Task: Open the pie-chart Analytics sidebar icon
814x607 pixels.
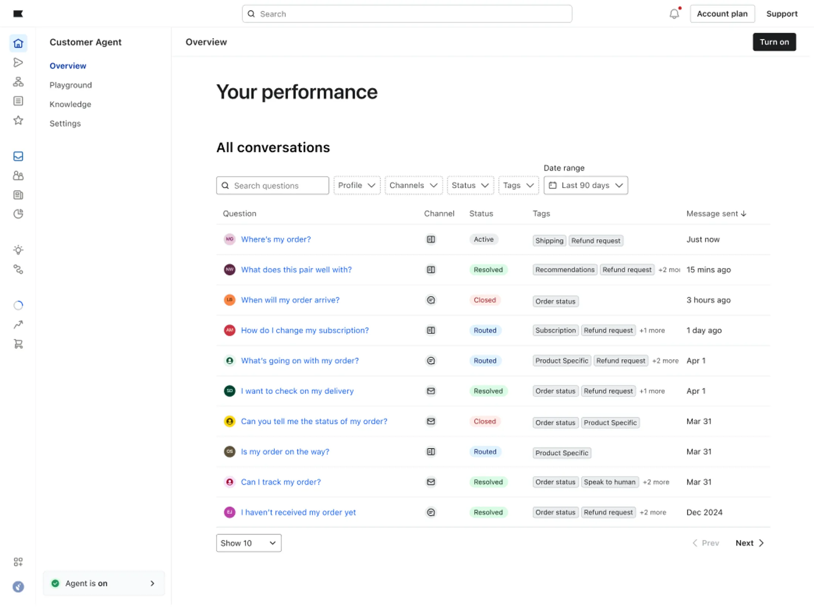Action: [18, 214]
